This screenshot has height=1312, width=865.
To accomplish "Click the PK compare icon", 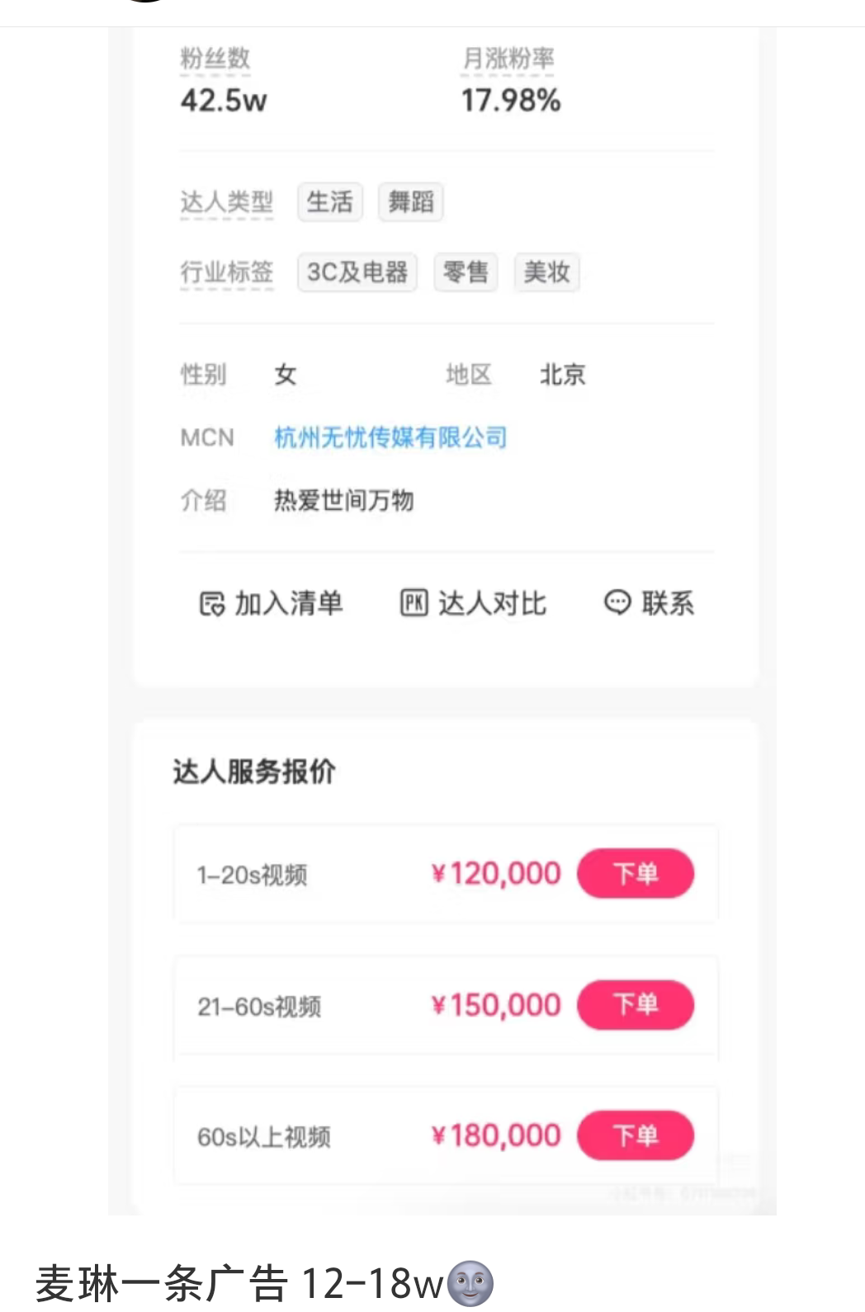I will pos(414,603).
